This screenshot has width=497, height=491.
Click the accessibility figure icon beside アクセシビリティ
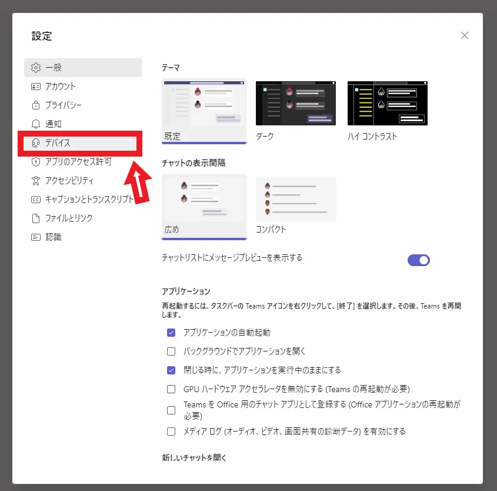tap(36, 181)
